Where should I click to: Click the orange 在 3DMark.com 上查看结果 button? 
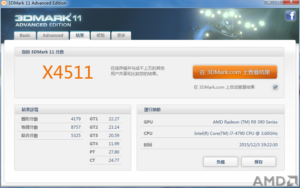tap(235, 72)
